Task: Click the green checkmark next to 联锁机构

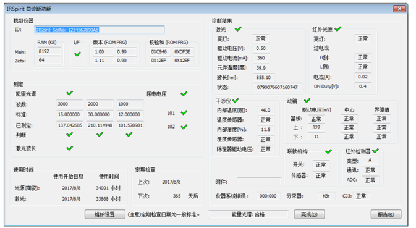Action: click(x=328, y=151)
